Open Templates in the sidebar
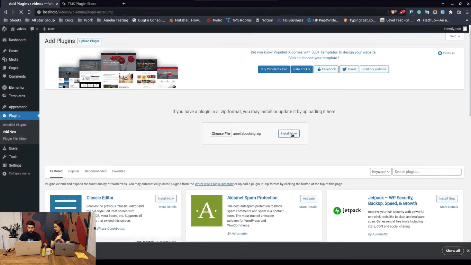This screenshot has width=471, height=265. (x=17, y=96)
